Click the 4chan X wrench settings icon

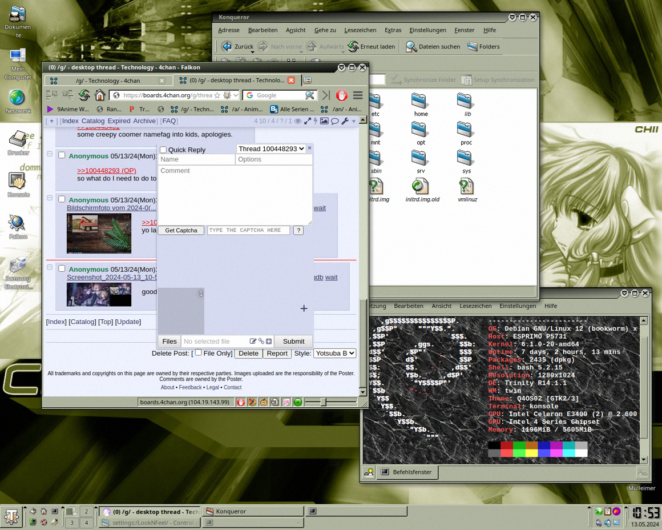coord(345,121)
